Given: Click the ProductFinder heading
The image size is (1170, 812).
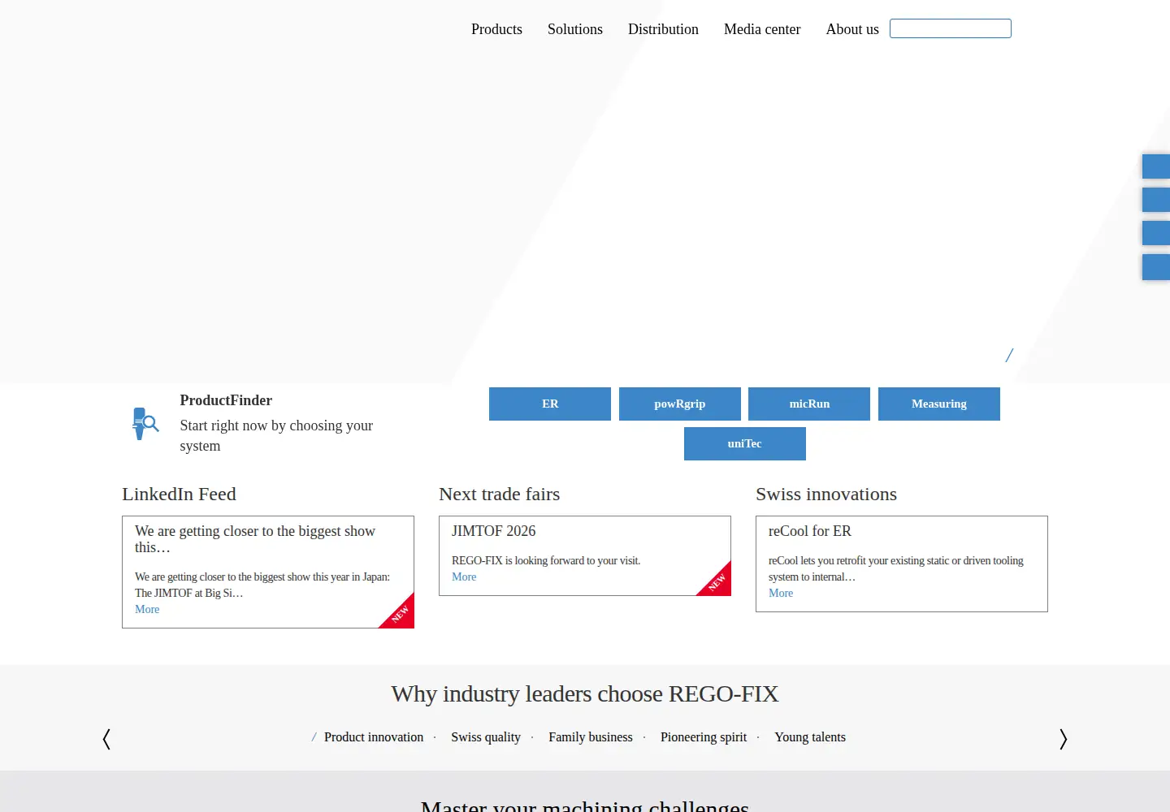Looking at the screenshot, I should click(x=226, y=400).
